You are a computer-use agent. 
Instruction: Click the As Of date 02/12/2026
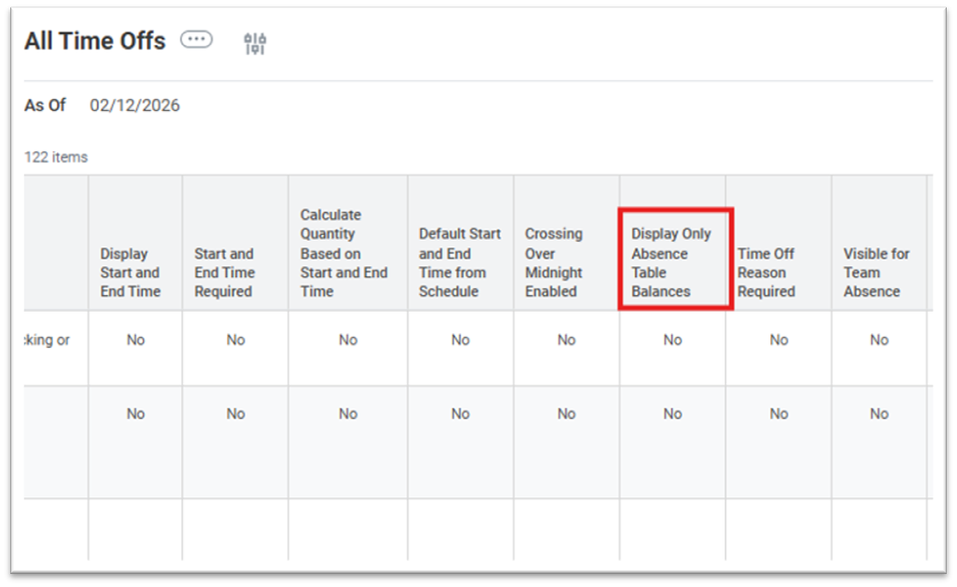click(134, 105)
